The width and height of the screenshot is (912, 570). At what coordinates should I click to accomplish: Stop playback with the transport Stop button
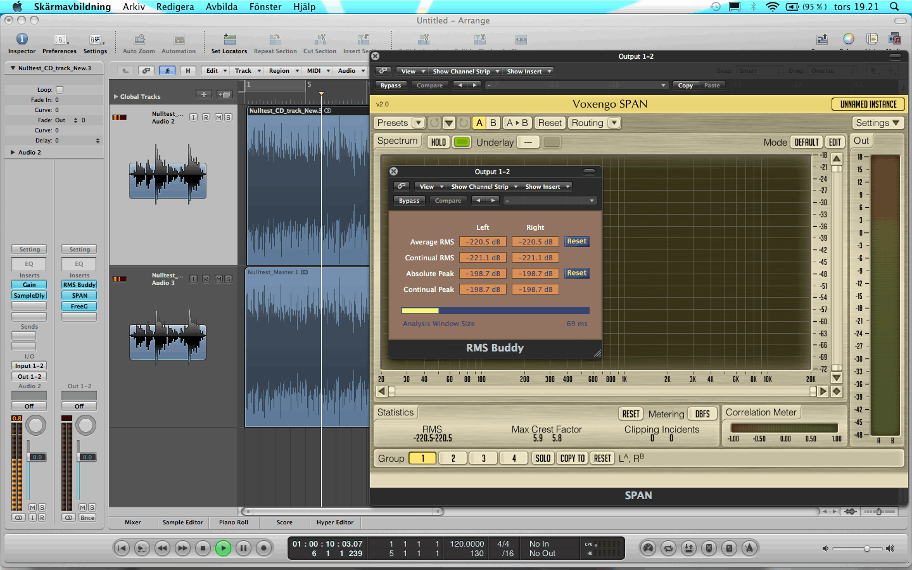coord(203,548)
